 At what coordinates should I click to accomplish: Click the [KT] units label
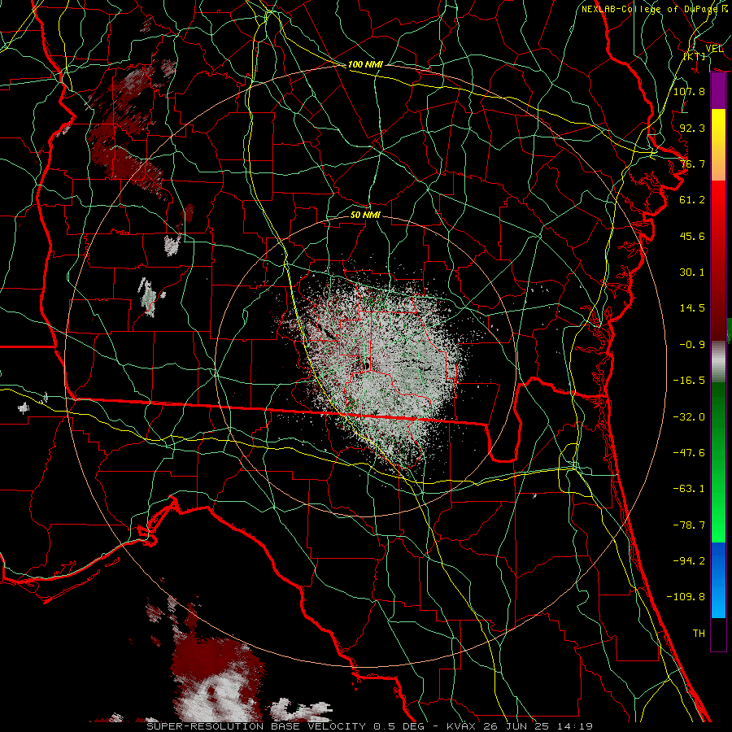(x=695, y=56)
